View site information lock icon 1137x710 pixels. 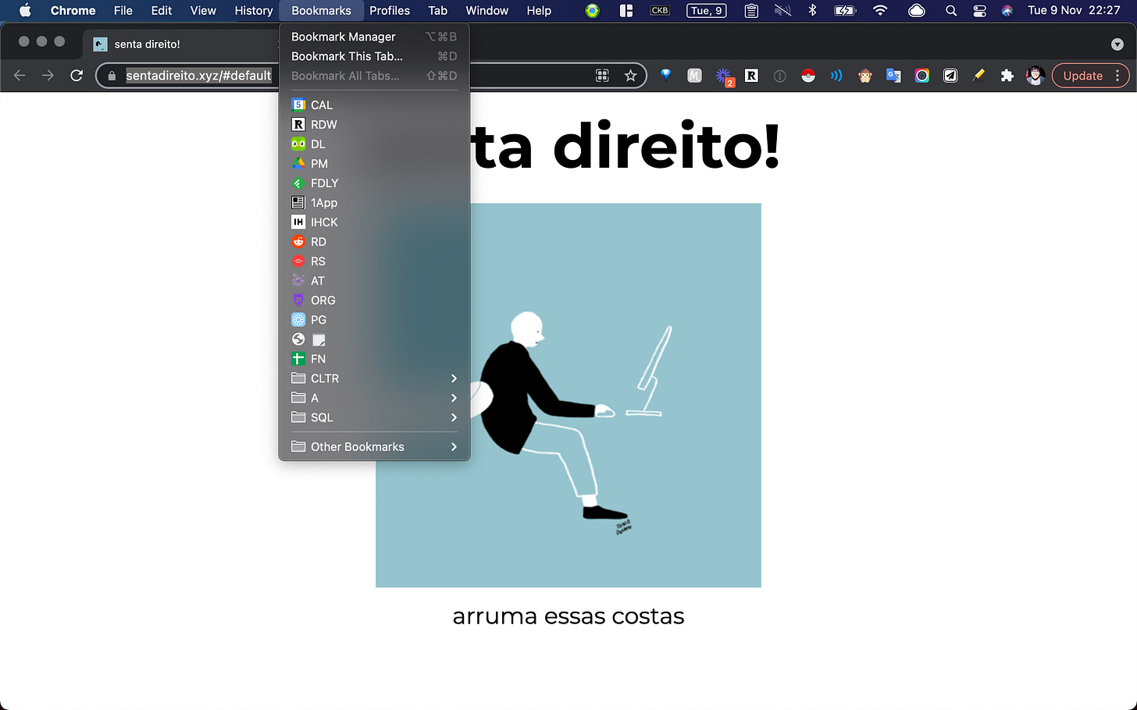click(x=112, y=76)
